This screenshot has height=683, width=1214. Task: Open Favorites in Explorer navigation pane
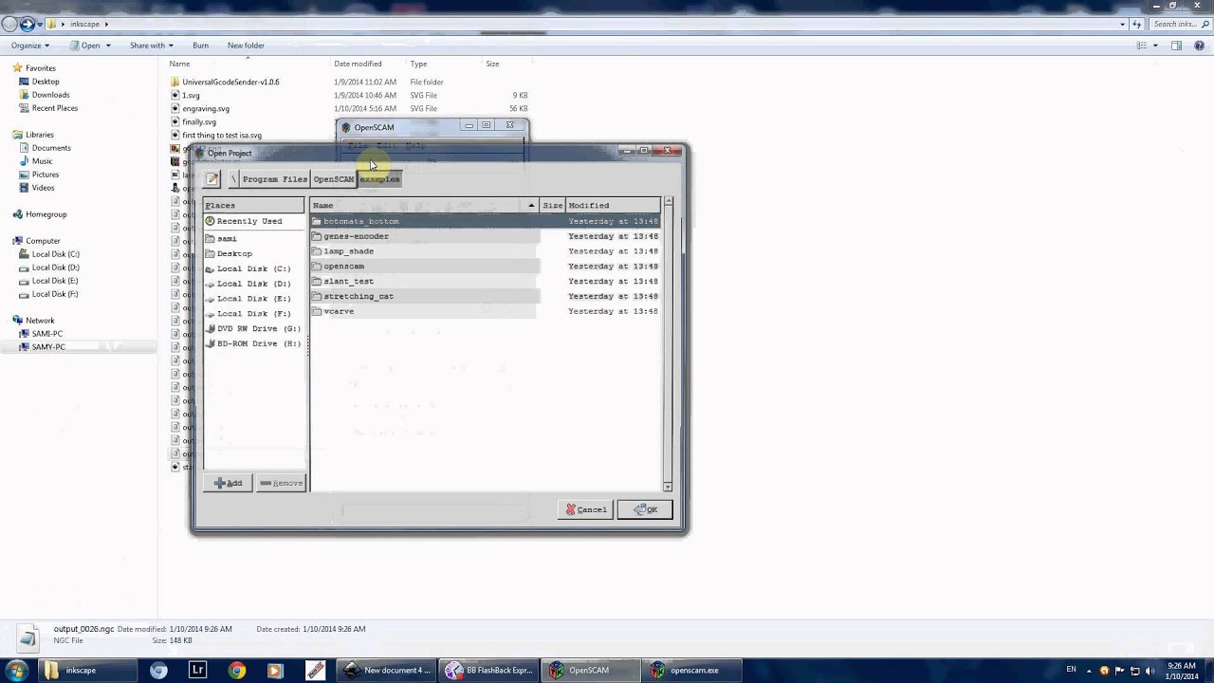(41, 68)
